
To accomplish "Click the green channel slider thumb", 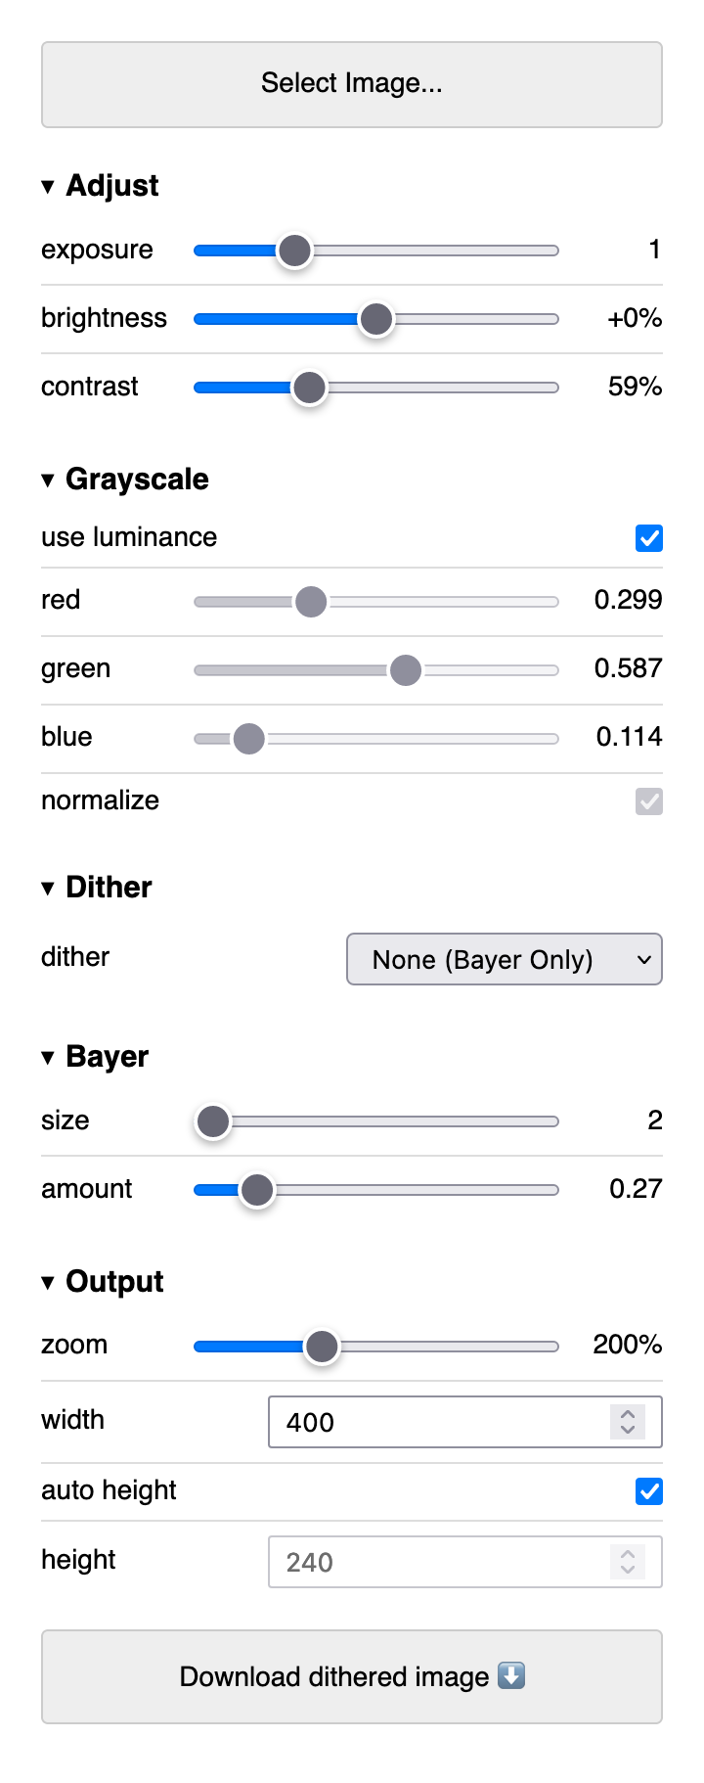I will coord(406,670).
